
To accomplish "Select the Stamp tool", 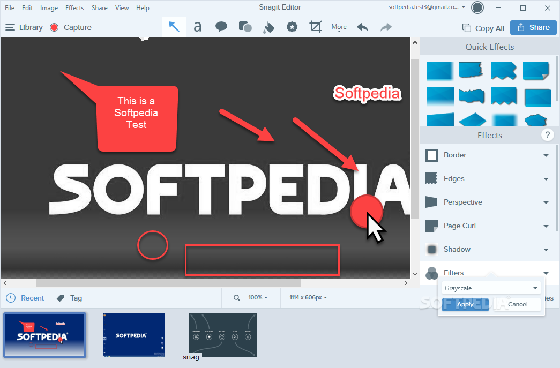I will (292, 27).
